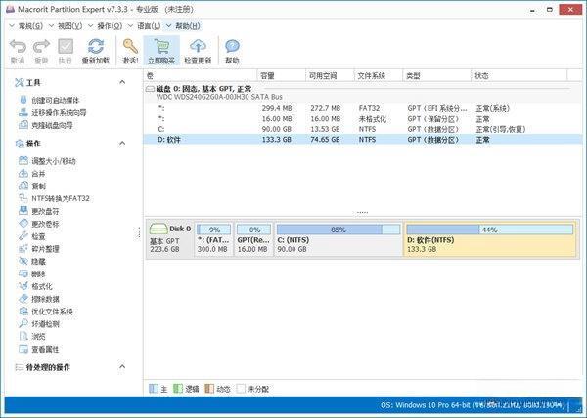Select 创建可启动媒体 in the tools panel

57,100
